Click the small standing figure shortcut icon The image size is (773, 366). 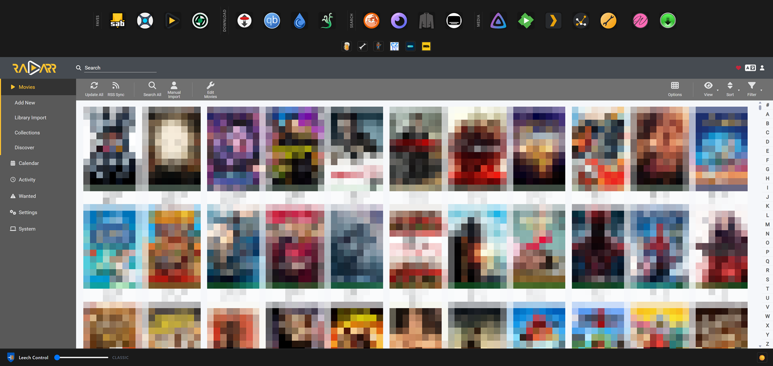[x=378, y=46]
